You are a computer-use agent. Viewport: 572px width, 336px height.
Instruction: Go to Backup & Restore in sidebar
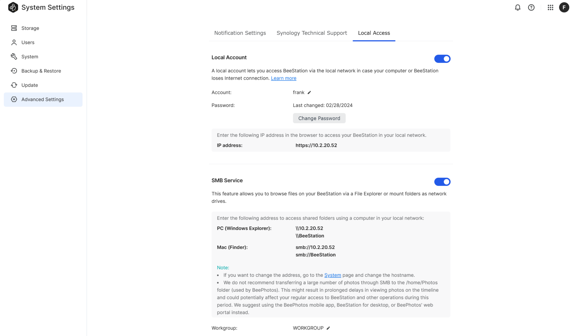point(43,71)
